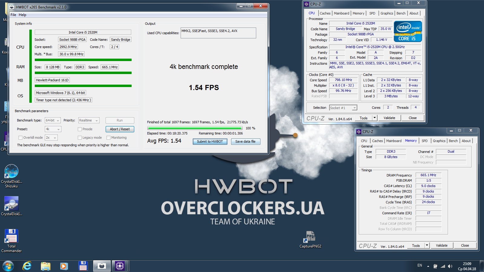Open Mainboard tab in lower CPU-Z window

pos(394,141)
